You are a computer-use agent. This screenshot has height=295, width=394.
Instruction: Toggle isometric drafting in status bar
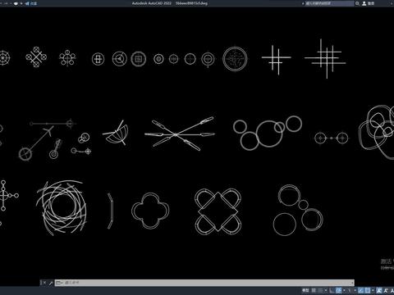pyautogui.click(x=350, y=290)
